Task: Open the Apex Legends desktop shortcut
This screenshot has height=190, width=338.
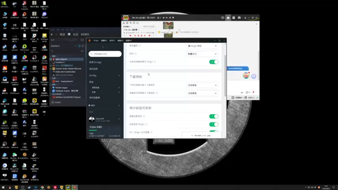Action: 25,5
